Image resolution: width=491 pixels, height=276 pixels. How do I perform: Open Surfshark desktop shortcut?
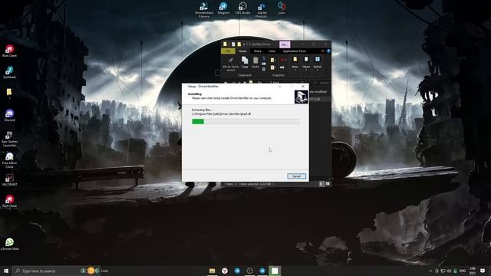tap(9, 73)
